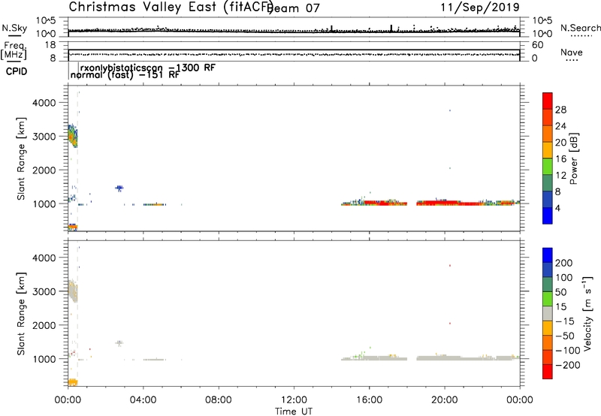
Task: Click the 'Time UT' axis label
Action: point(294,411)
